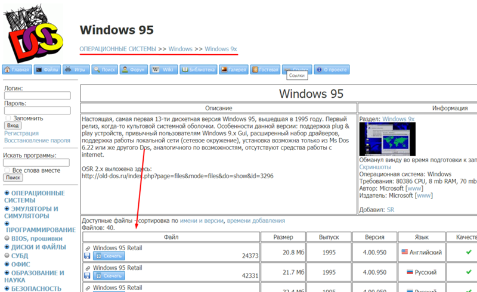Open СУБД sidebar category
The height and width of the screenshot is (292, 477).
(x=20, y=256)
